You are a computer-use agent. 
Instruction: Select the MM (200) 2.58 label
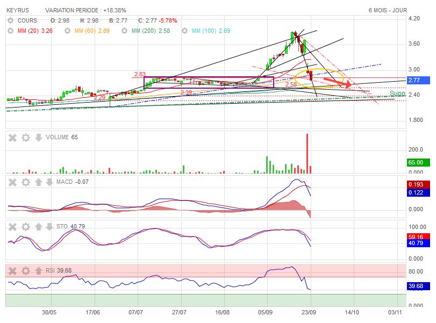(x=151, y=31)
